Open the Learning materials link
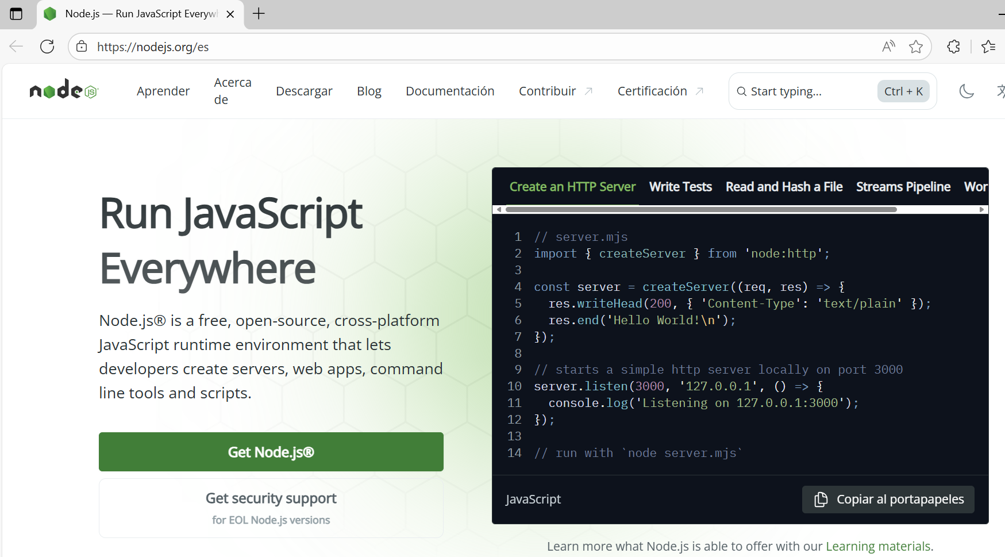This screenshot has height=557, width=1005. click(x=878, y=546)
